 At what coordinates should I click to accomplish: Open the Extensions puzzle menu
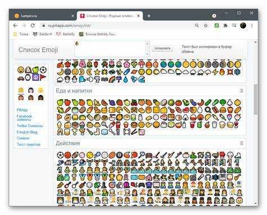pos(225,25)
